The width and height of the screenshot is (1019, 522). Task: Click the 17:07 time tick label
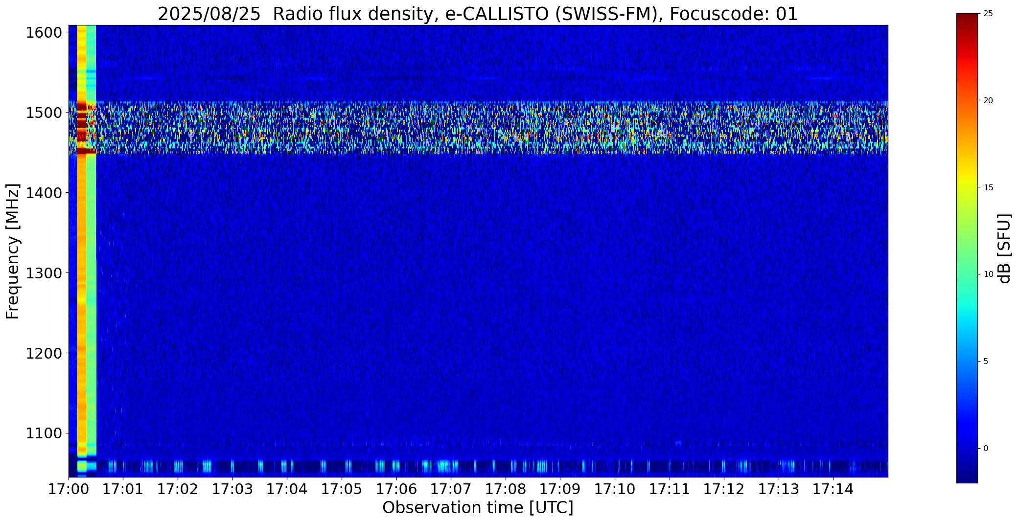[x=451, y=489]
